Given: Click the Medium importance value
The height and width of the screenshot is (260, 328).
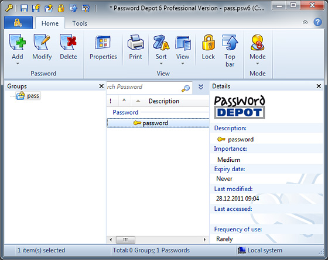Looking at the screenshot, I should click(x=229, y=160).
